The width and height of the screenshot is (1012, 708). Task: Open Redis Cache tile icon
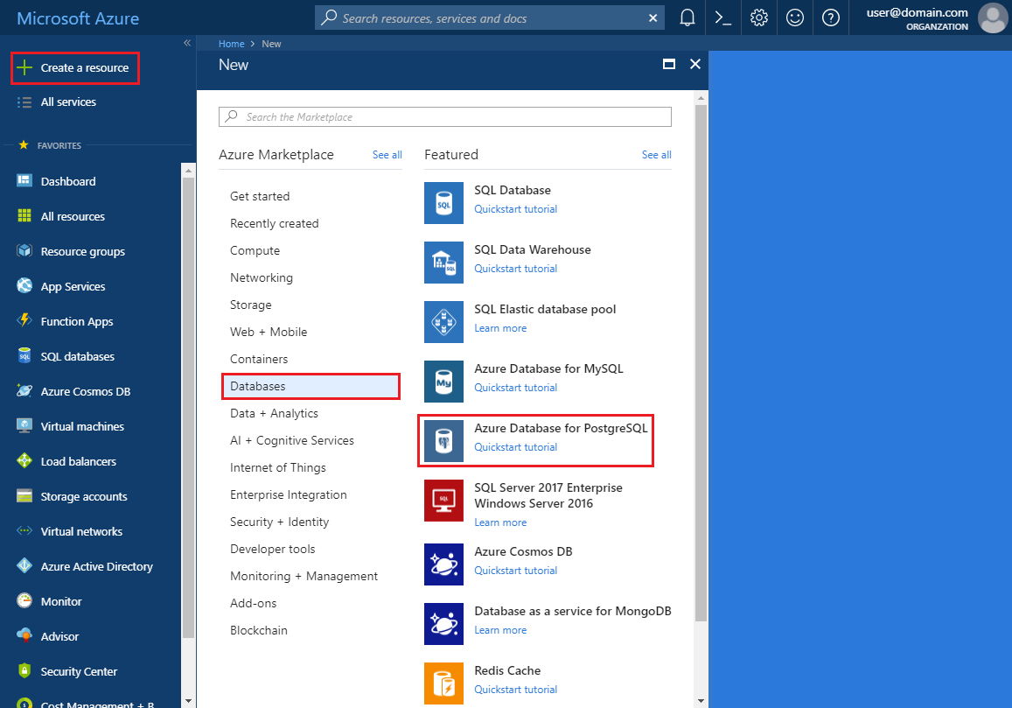443,683
